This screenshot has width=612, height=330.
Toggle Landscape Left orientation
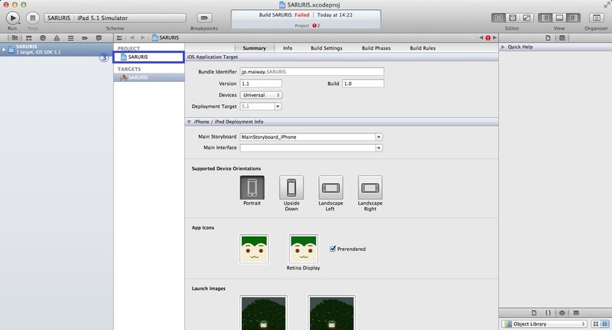pyautogui.click(x=331, y=188)
